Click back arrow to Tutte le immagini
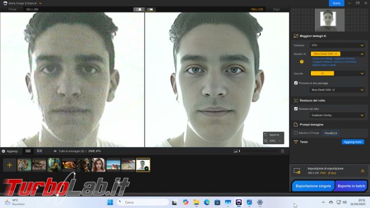This screenshot has width=370, height=208. click(55, 151)
